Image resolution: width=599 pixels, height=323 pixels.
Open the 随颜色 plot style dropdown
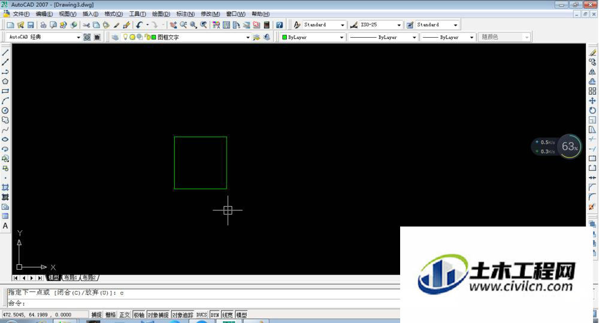[x=527, y=37]
